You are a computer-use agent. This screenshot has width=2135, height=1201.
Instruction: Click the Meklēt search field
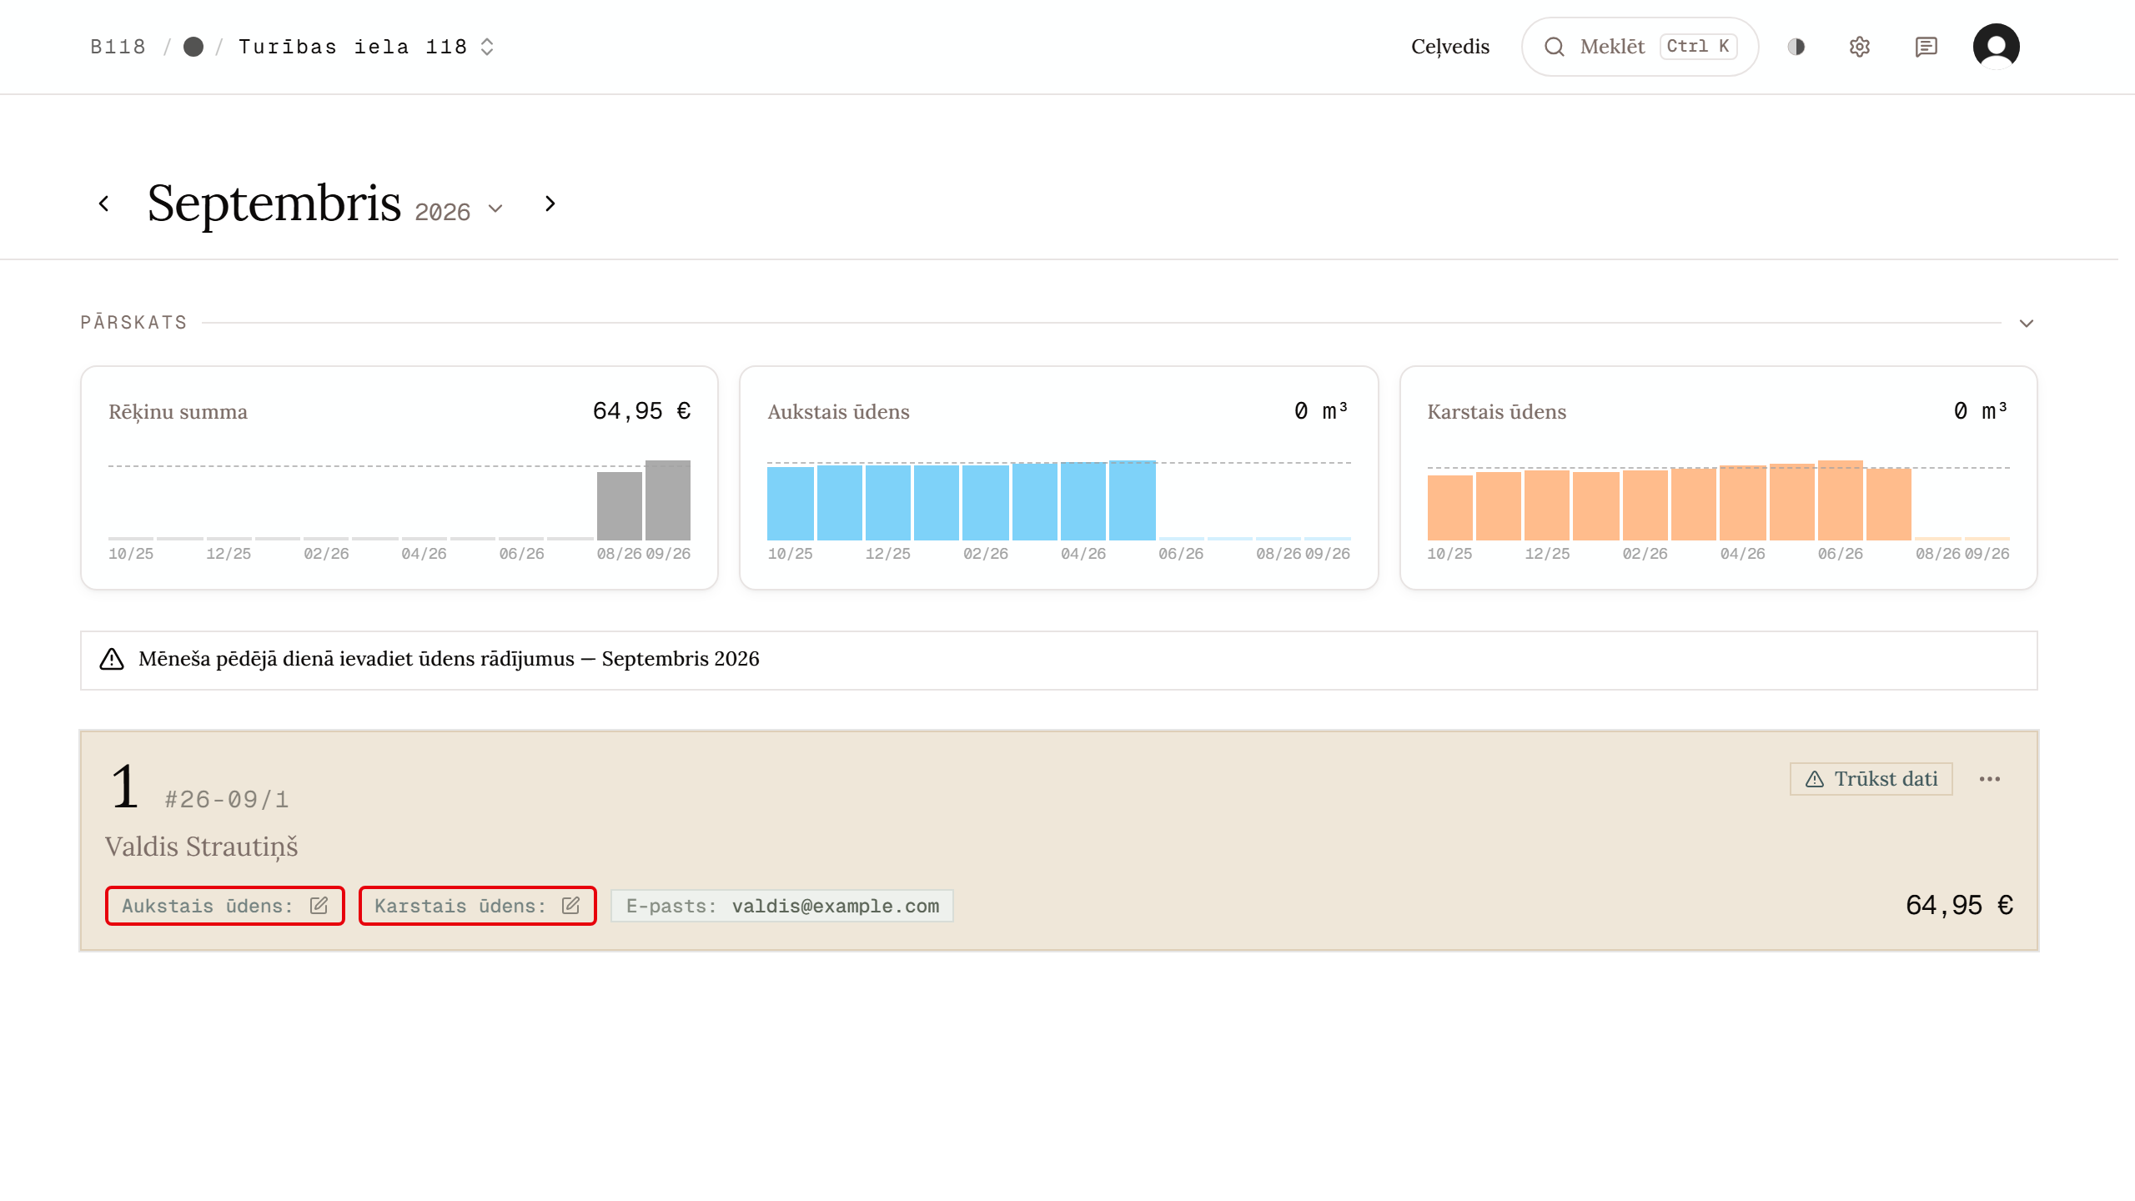click(1640, 47)
